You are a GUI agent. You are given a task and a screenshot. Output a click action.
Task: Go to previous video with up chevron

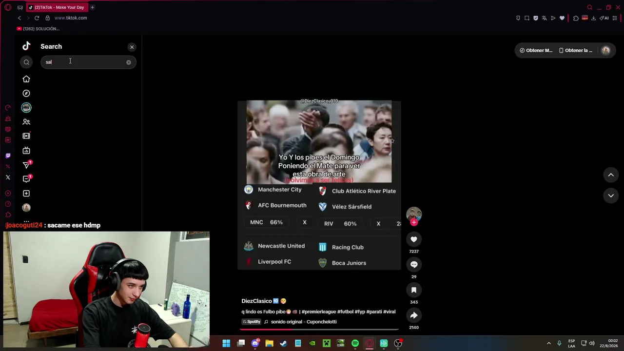(611, 175)
